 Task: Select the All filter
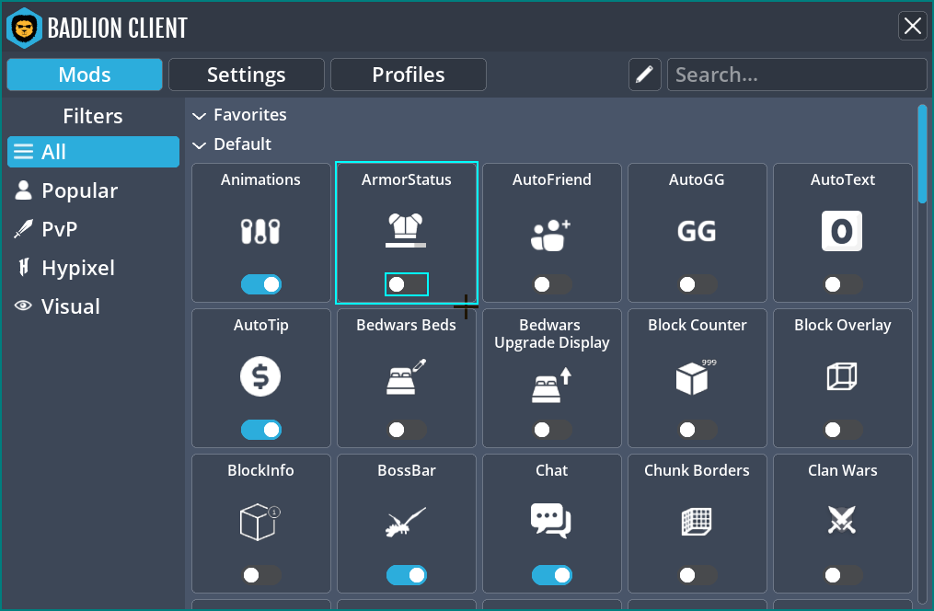pyautogui.click(x=93, y=152)
